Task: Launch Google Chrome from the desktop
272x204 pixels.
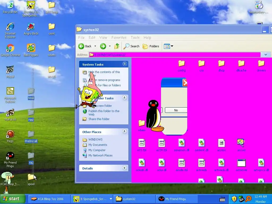Action: (10, 50)
